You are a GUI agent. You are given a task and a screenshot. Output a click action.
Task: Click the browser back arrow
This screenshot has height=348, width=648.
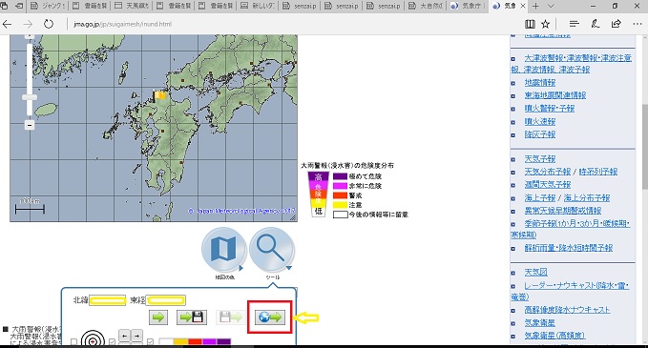pyautogui.click(x=7, y=24)
